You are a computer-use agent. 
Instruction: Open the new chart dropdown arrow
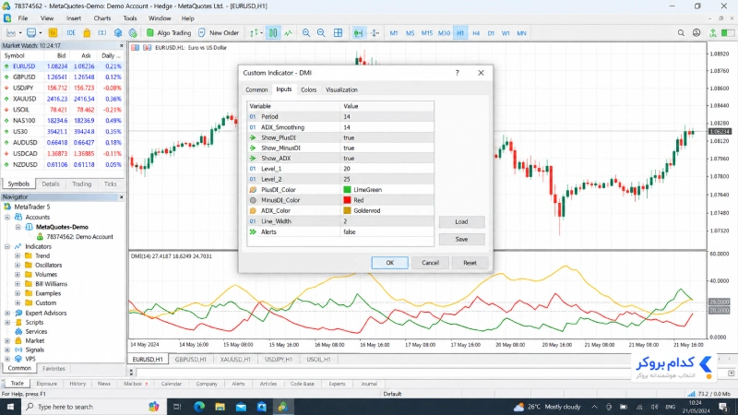20,33
